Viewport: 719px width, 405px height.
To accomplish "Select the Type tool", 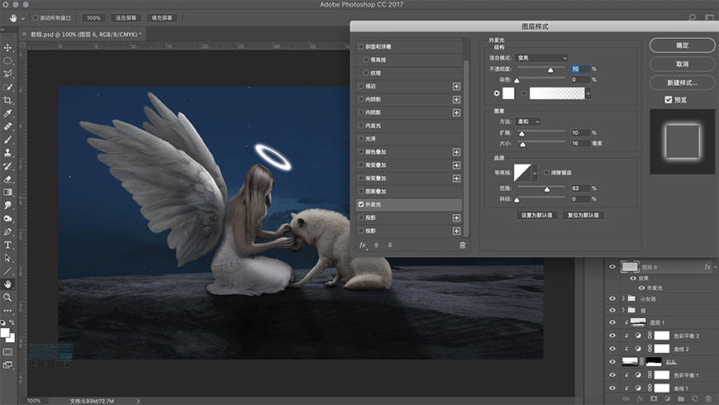I will [7, 245].
